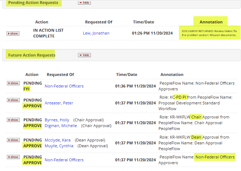The image size is (241, 171).
Task: Show details for the PENDING FYI row
Action: click(x=13, y=83)
